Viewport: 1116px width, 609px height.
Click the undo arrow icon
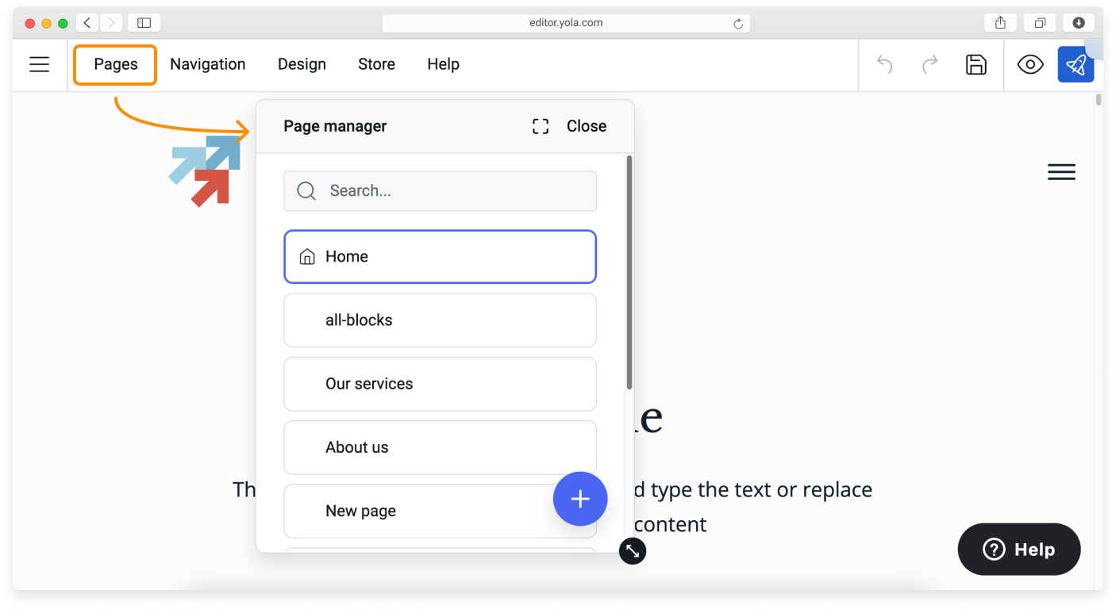[x=884, y=65]
